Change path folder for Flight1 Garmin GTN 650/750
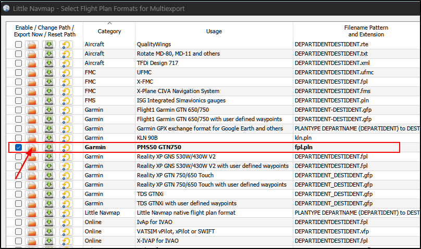Image resolution: width=421 pixels, height=249 pixels. click(32, 110)
